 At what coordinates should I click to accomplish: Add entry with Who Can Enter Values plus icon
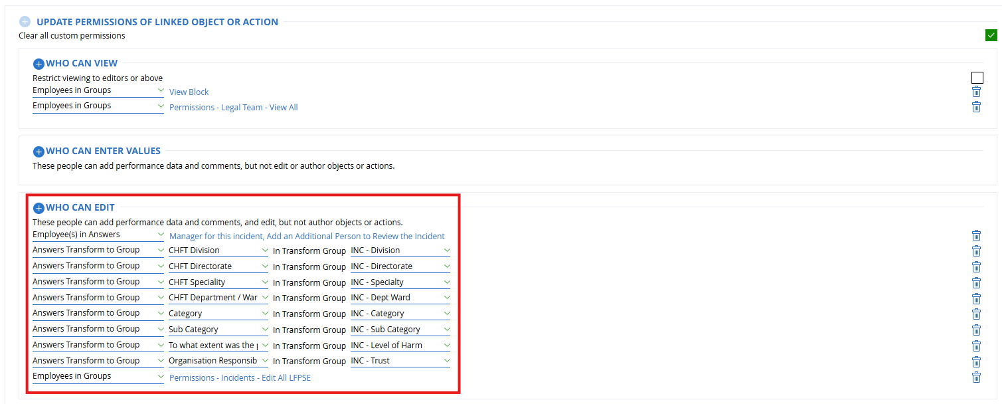point(39,151)
